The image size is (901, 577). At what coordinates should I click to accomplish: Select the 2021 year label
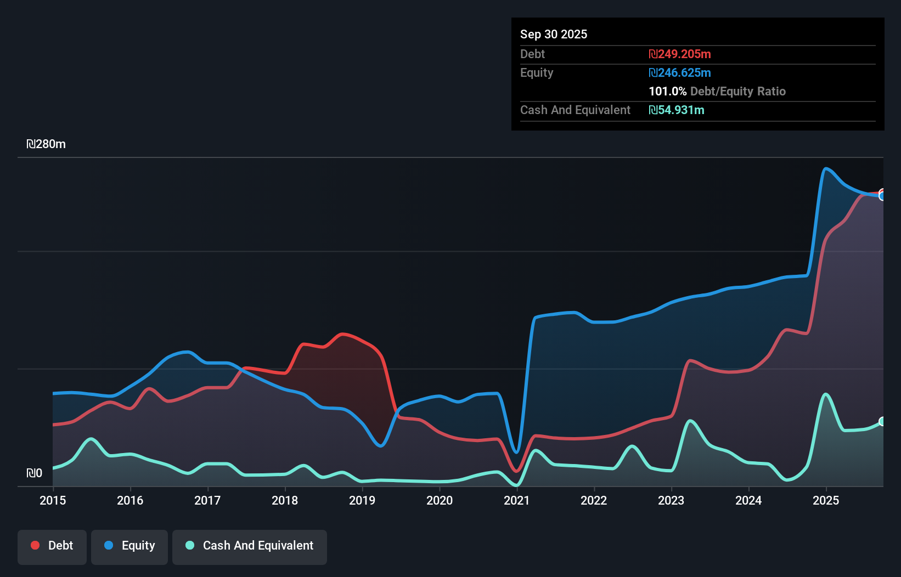tap(516, 501)
